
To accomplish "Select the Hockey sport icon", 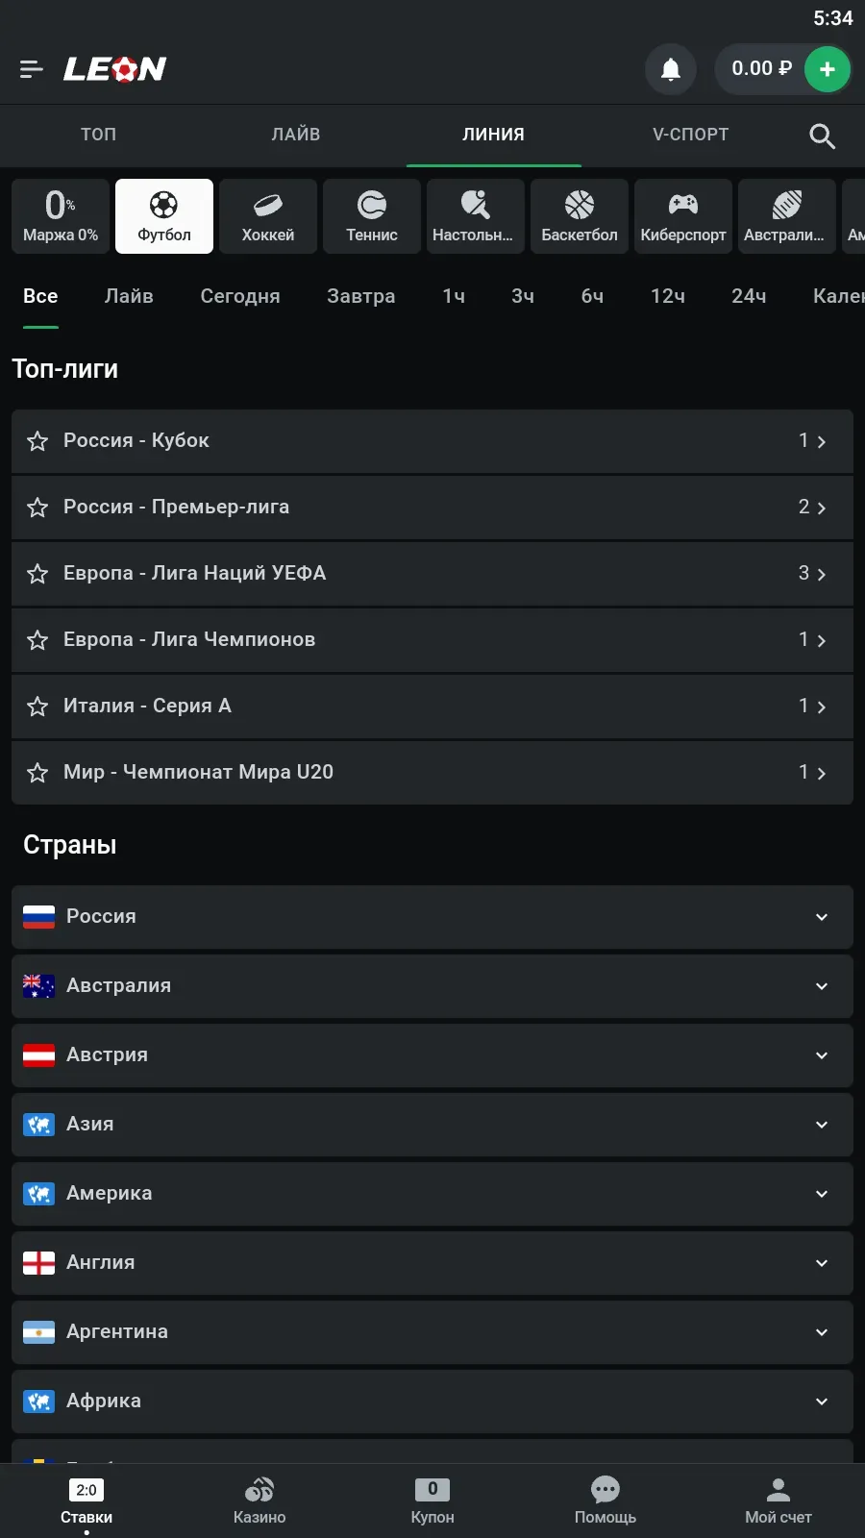I will click(268, 216).
